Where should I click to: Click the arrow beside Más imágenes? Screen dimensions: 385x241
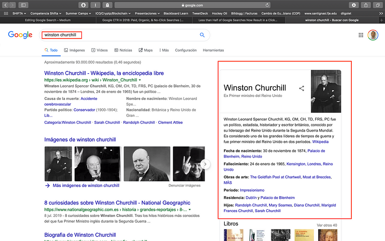[47, 186]
